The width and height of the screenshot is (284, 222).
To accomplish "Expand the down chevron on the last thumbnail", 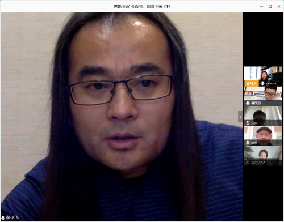I will point(263,163).
